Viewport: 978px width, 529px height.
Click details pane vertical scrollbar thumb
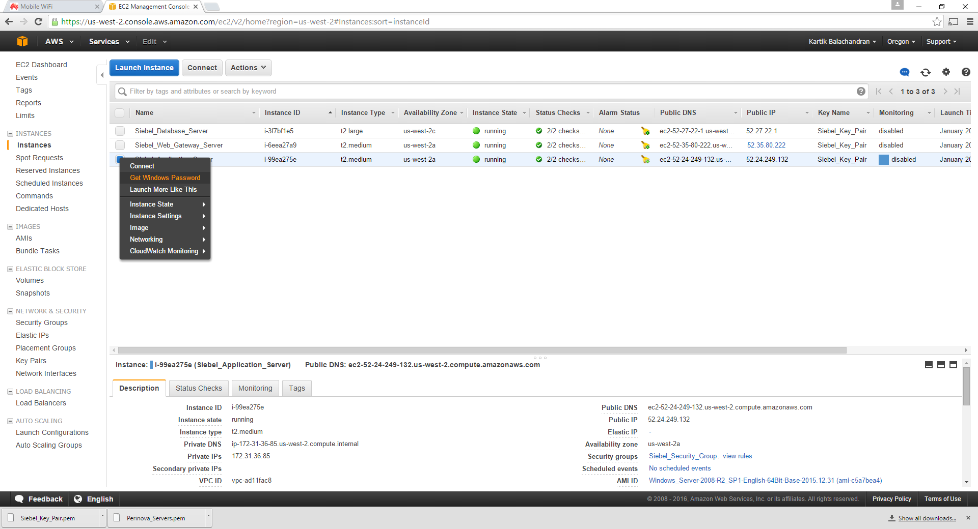tap(966, 387)
